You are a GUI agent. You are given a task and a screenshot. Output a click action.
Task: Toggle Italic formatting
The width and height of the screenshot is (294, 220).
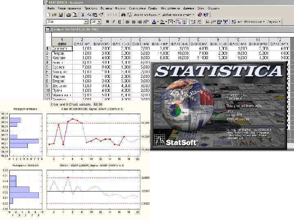114,22
